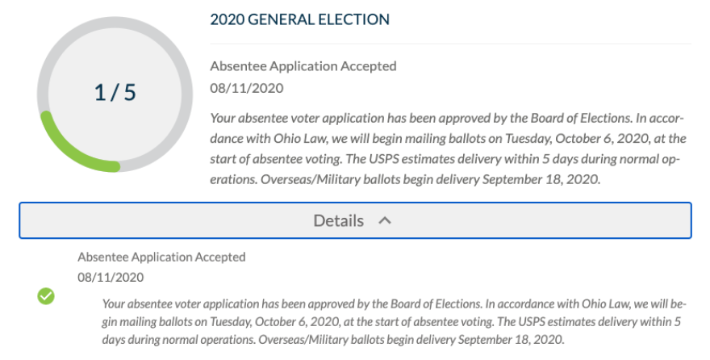Select the "1 / 5" step counter

tap(115, 93)
